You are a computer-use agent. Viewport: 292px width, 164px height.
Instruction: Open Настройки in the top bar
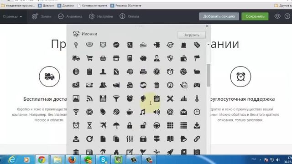[101, 16]
